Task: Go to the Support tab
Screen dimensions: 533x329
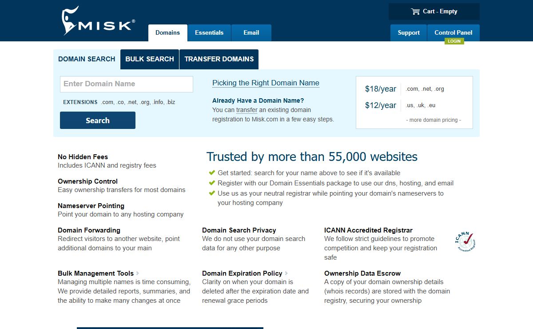Action: point(409,33)
